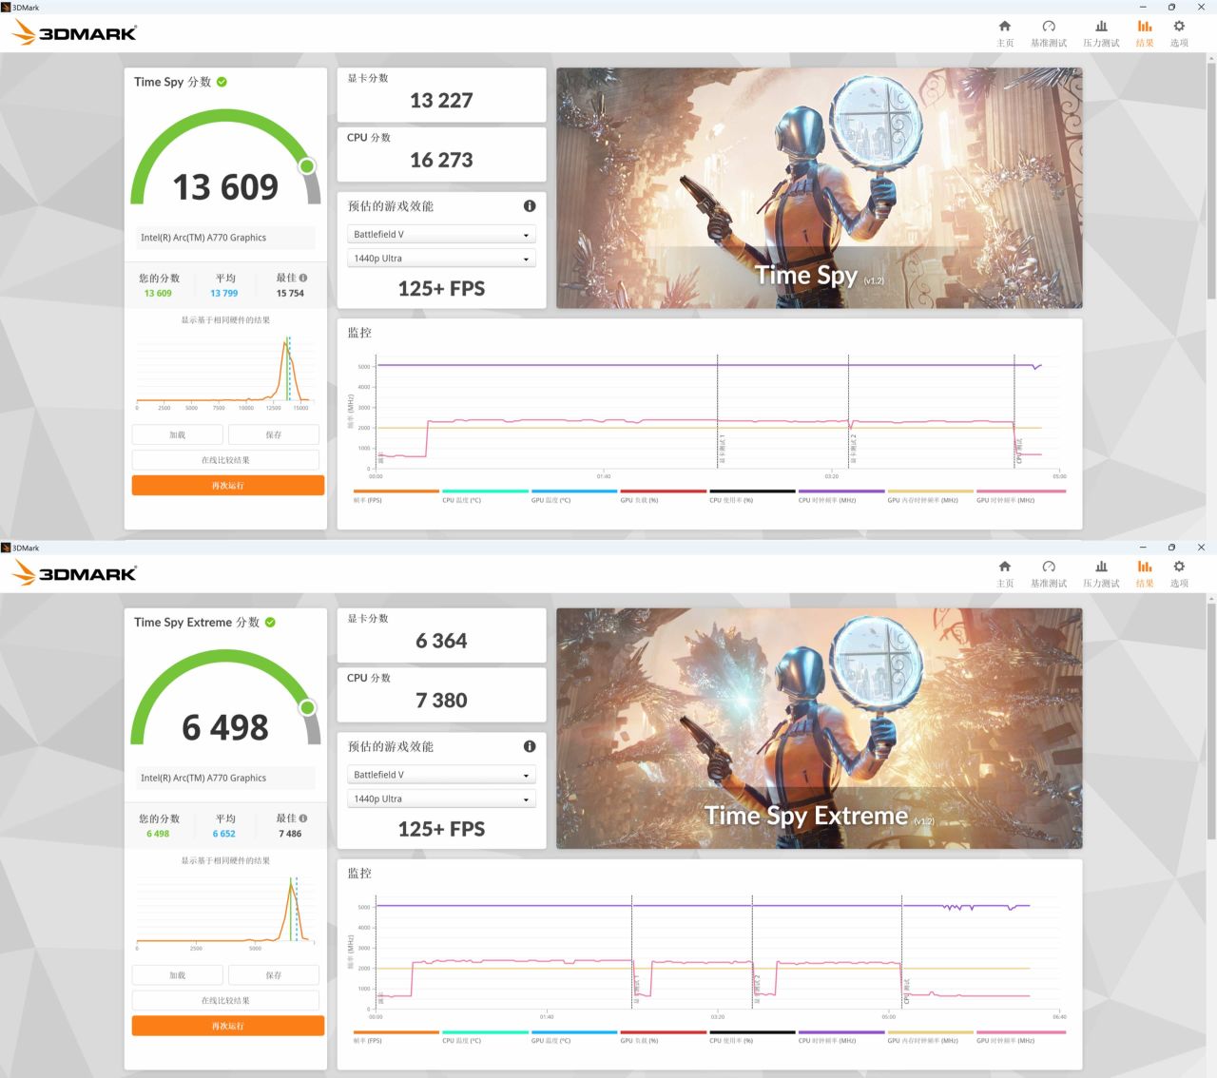This screenshot has height=1078, width=1217.
Task: Click the green verified checkmark beside Time Spy 分数
Action: 222,82
